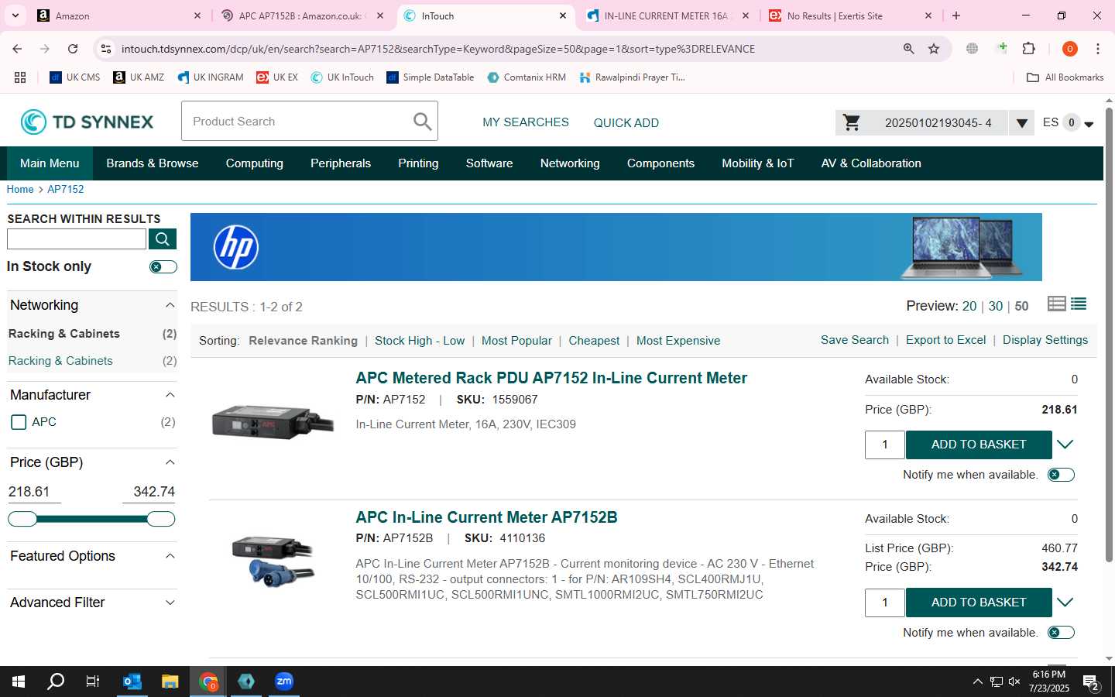Collapse the Networking filter section
Screen dimensions: 1115x697
pyautogui.click(x=170, y=305)
